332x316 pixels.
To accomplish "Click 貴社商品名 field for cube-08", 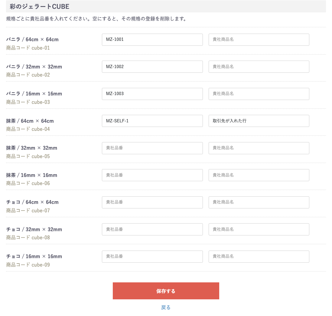I will (259, 229).
